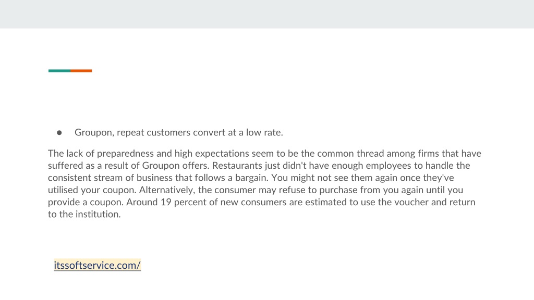Click the gray header bar at top
Screen dimensions: 534x300
coord(267,14)
